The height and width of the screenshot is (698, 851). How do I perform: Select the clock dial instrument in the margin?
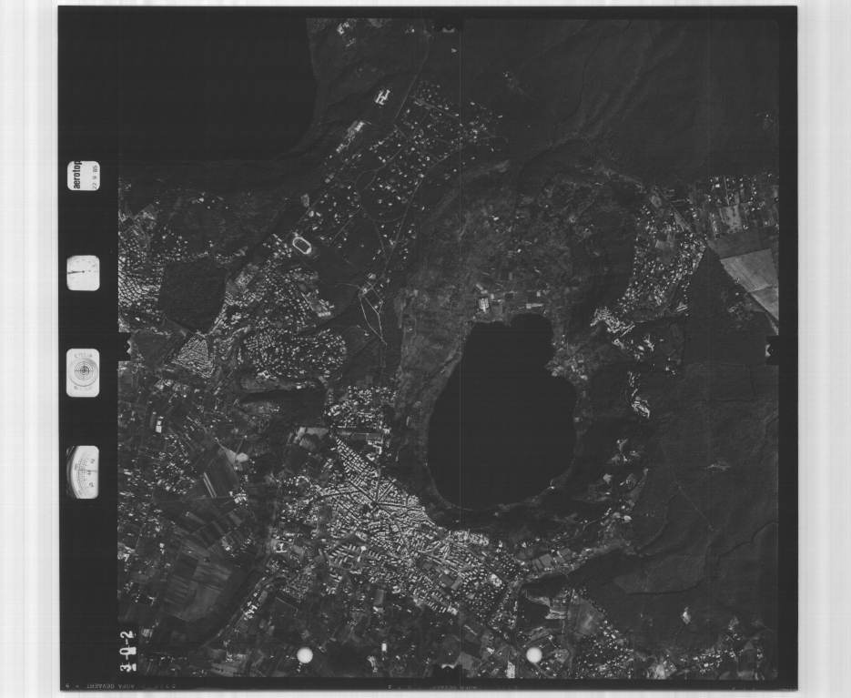point(83,273)
